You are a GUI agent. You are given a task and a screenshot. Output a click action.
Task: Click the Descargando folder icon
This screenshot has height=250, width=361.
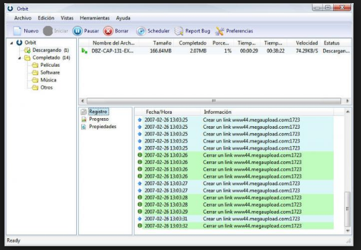pos(27,50)
